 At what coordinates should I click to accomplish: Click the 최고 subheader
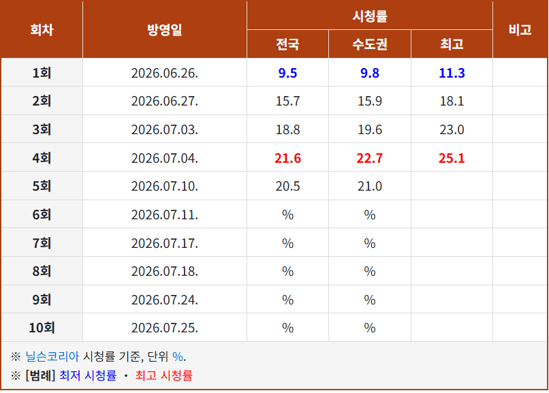(x=452, y=44)
